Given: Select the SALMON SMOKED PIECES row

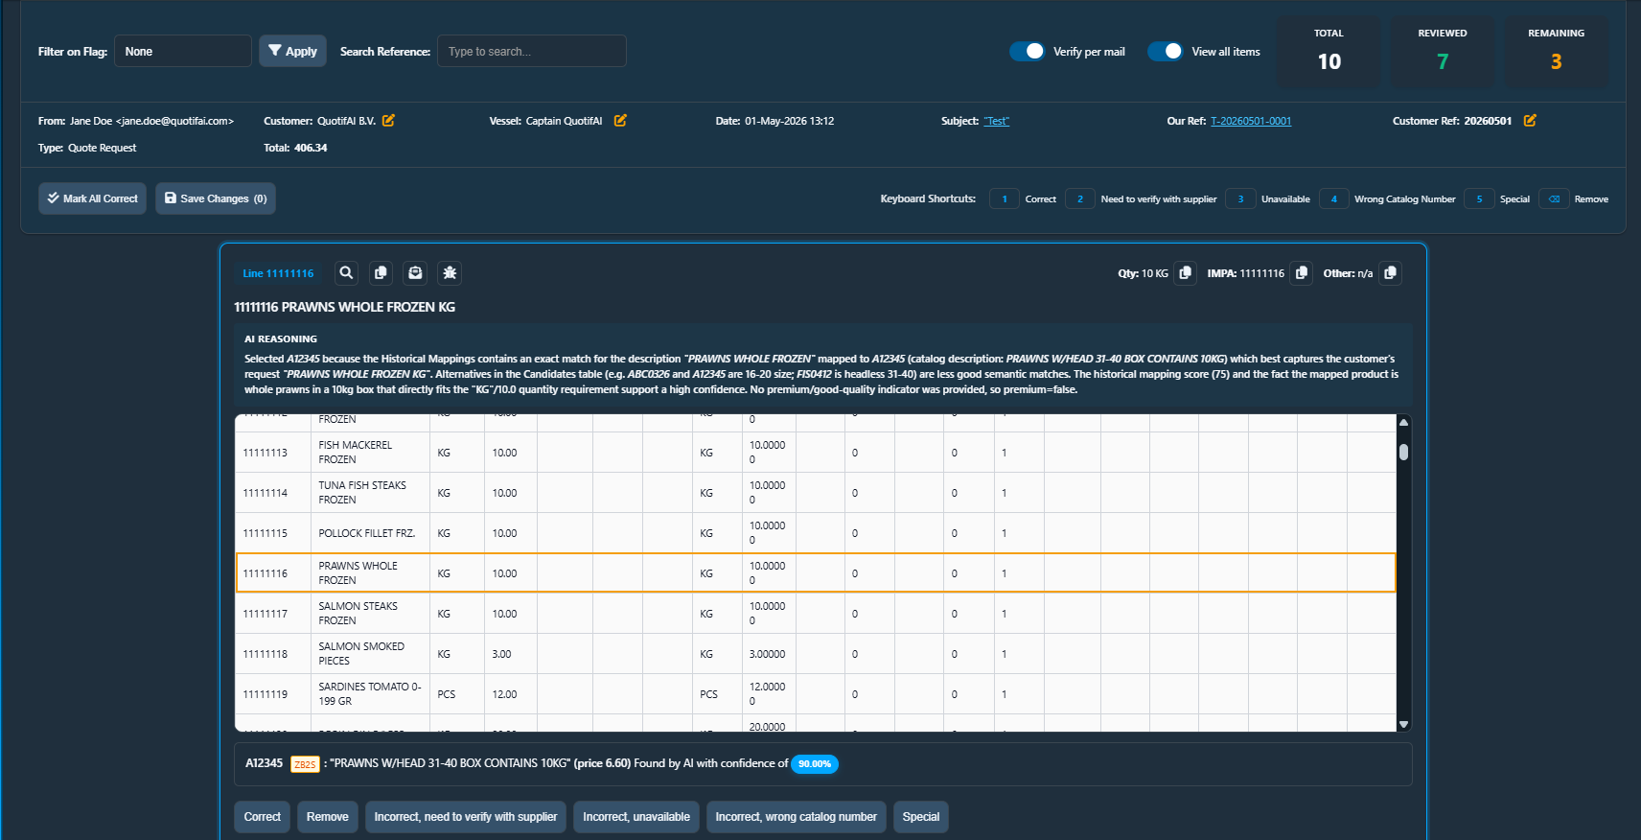Looking at the screenshot, I should pos(815,654).
